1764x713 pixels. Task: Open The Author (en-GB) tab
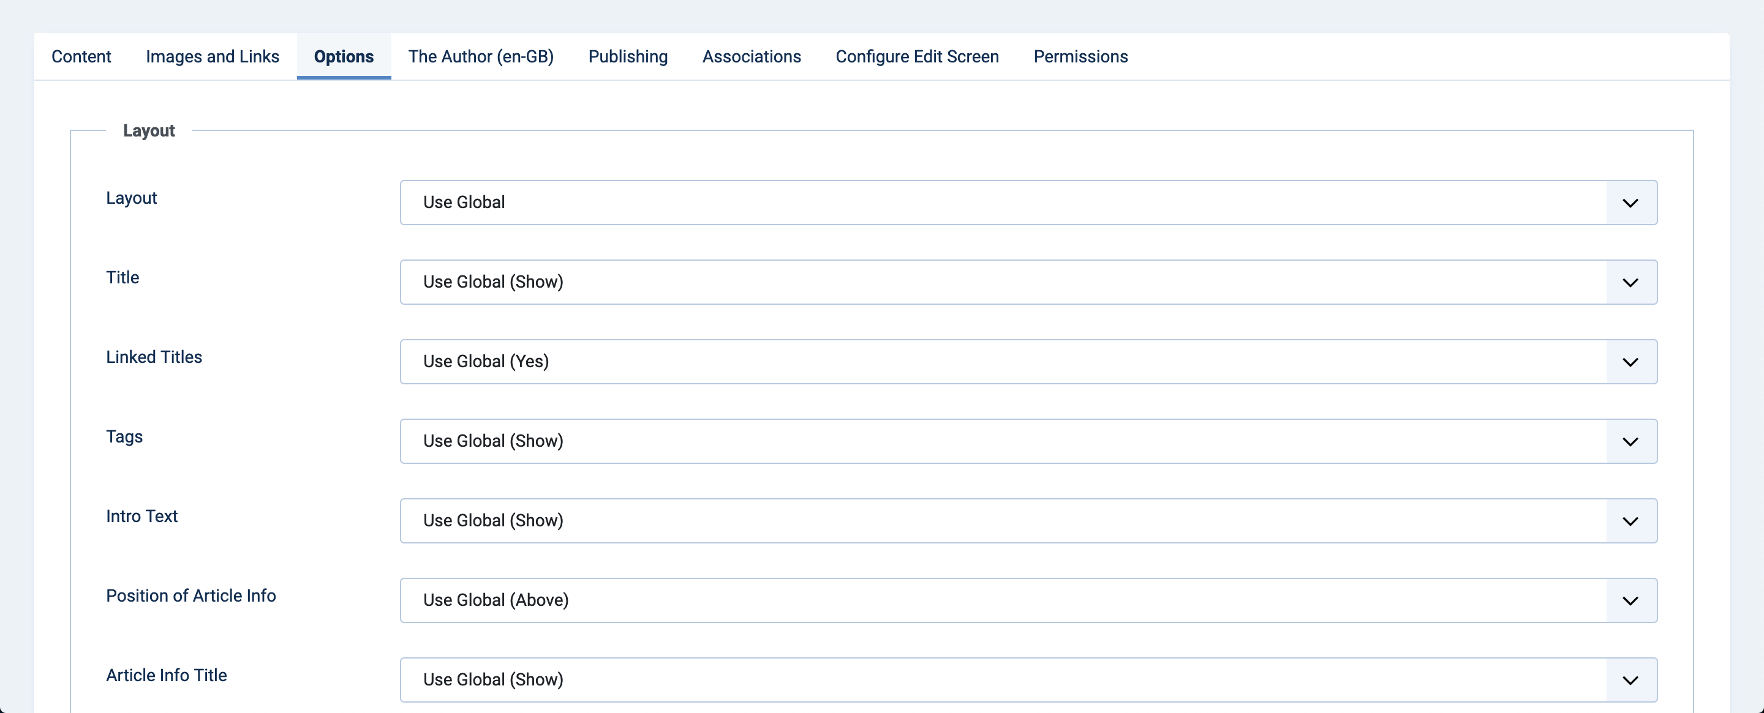(x=481, y=57)
